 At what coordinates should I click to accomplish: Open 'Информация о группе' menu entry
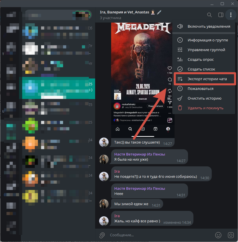tap(203, 40)
